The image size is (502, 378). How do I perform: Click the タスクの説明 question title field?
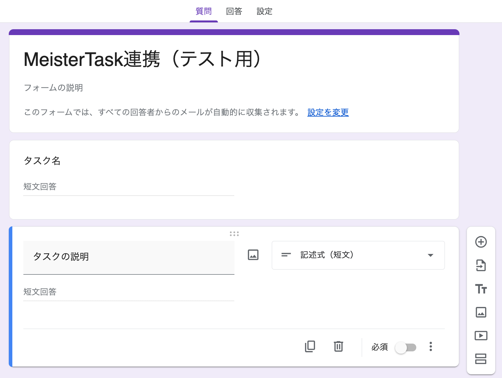click(x=129, y=257)
